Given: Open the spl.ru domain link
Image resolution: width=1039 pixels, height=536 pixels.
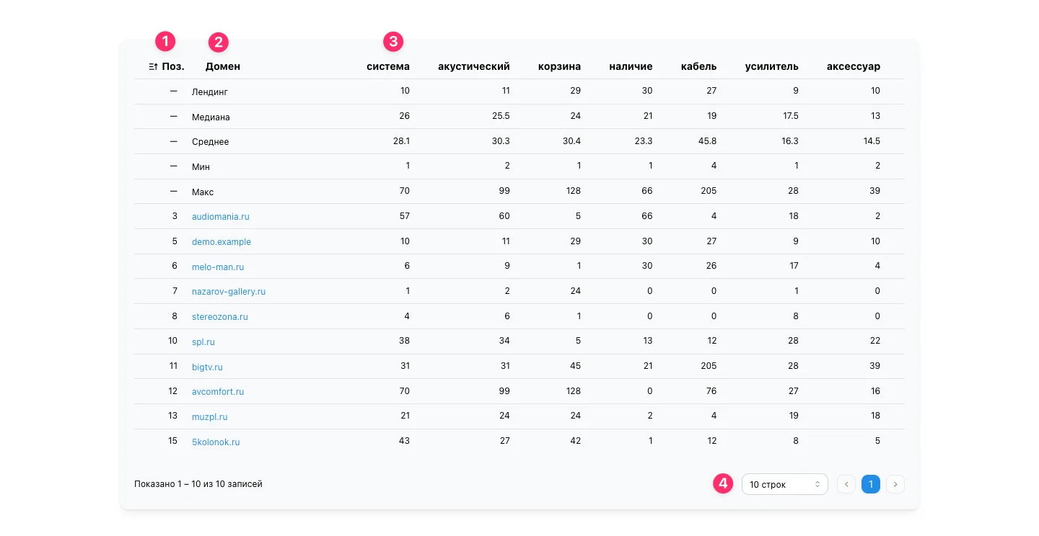Looking at the screenshot, I should pyautogui.click(x=203, y=342).
